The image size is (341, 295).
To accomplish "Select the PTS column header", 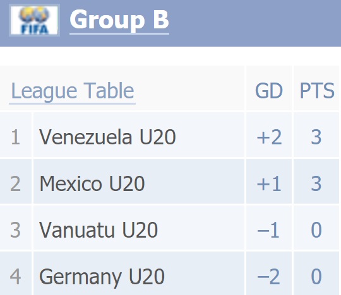I will pos(317,91).
